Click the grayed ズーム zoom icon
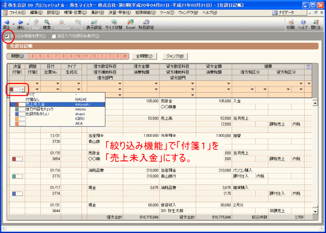326x233 pixels. pyautogui.click(x=78, y=22)
